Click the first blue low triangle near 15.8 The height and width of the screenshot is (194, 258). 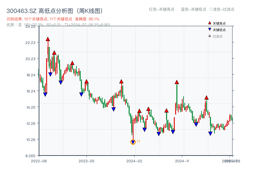pos(45,94)
